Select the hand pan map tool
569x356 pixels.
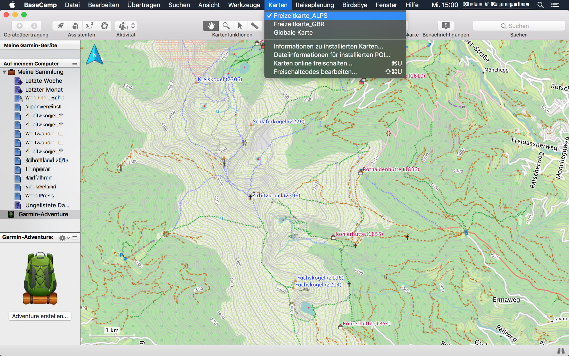[x=211, y=26]
